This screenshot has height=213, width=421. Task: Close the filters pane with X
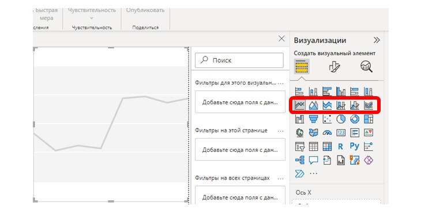point(281,39)
